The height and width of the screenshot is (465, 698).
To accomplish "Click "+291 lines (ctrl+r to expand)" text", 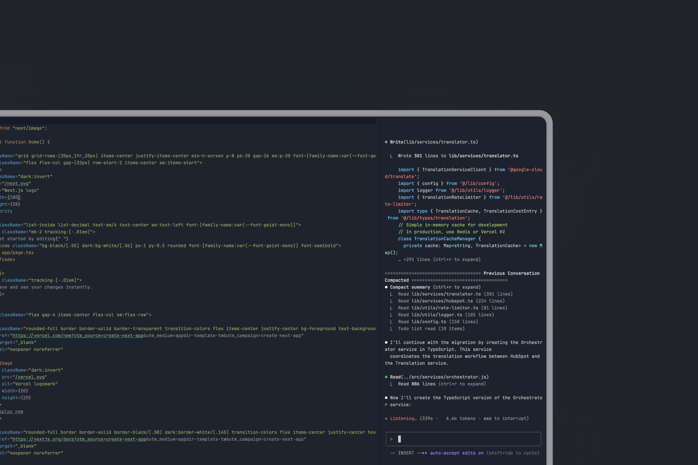I will (442, 259).
